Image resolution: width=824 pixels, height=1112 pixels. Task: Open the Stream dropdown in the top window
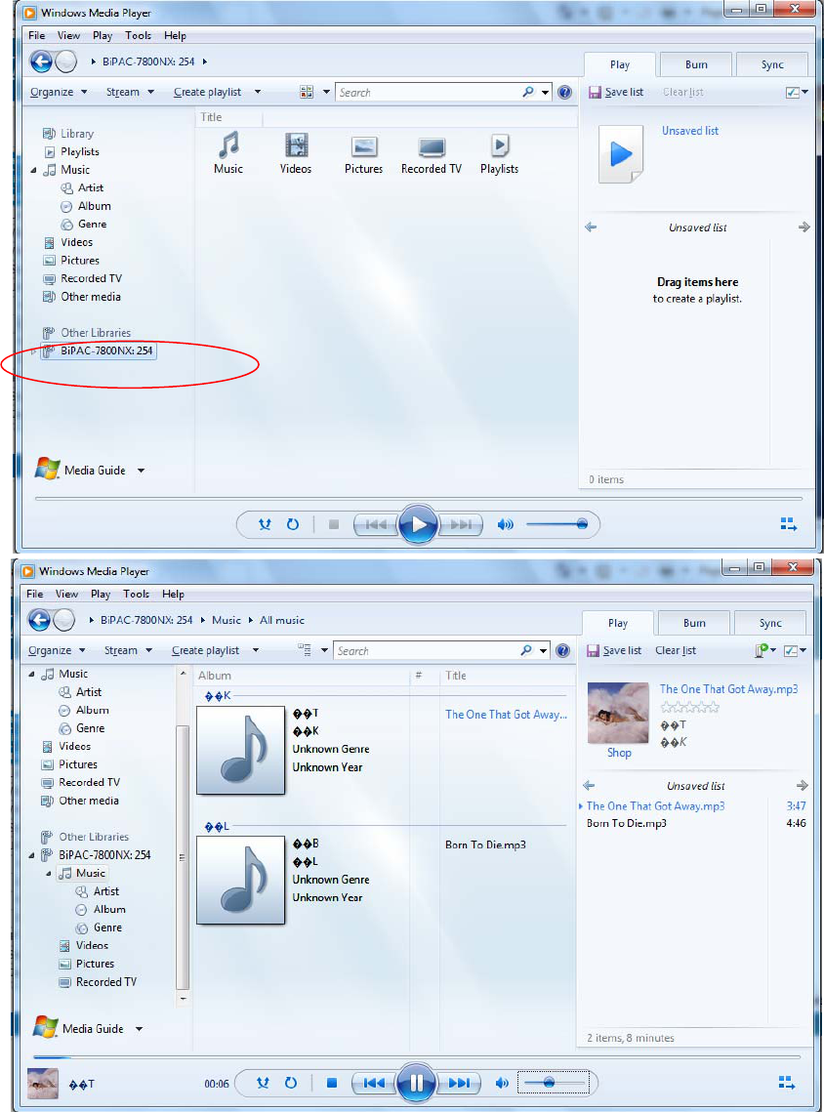point(130,92)
